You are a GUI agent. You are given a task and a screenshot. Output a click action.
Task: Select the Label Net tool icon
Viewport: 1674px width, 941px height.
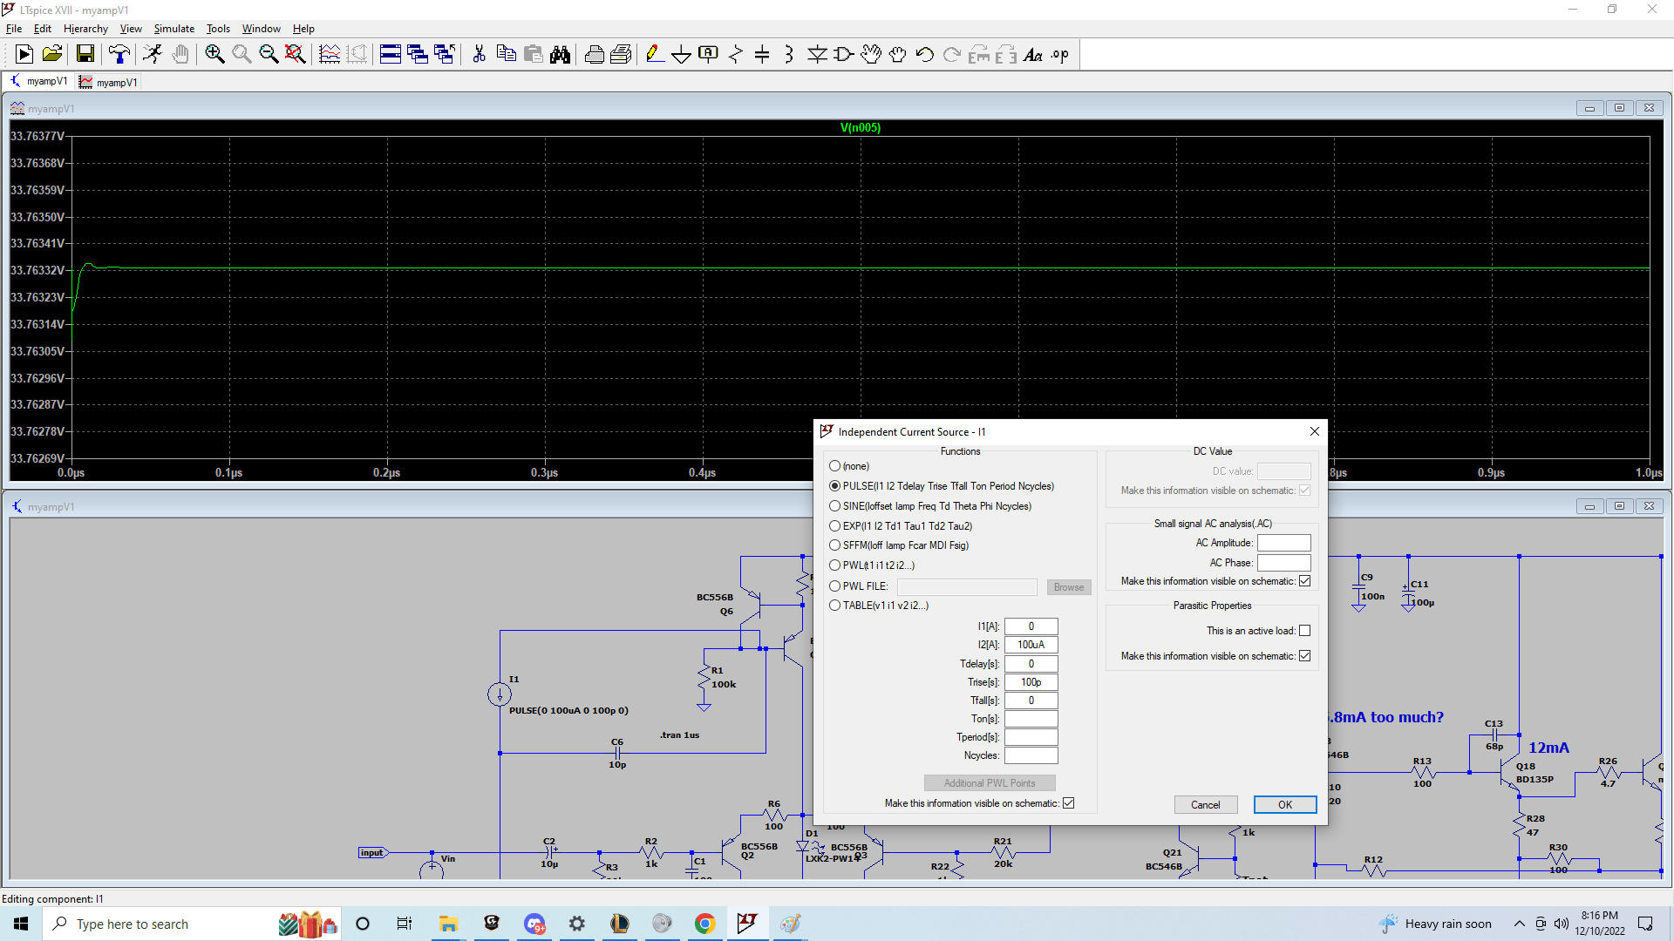709,55
